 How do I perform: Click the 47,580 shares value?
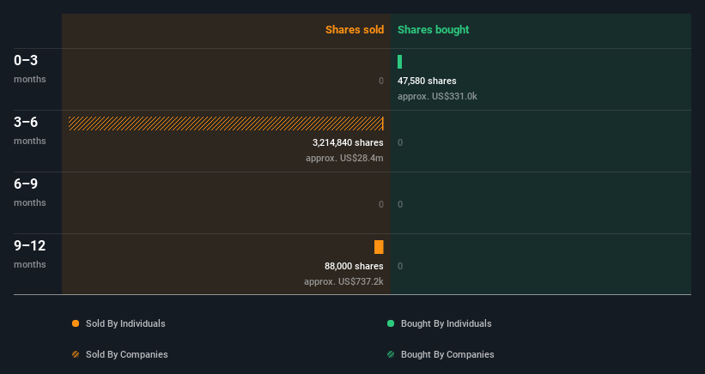coord(427,81)
